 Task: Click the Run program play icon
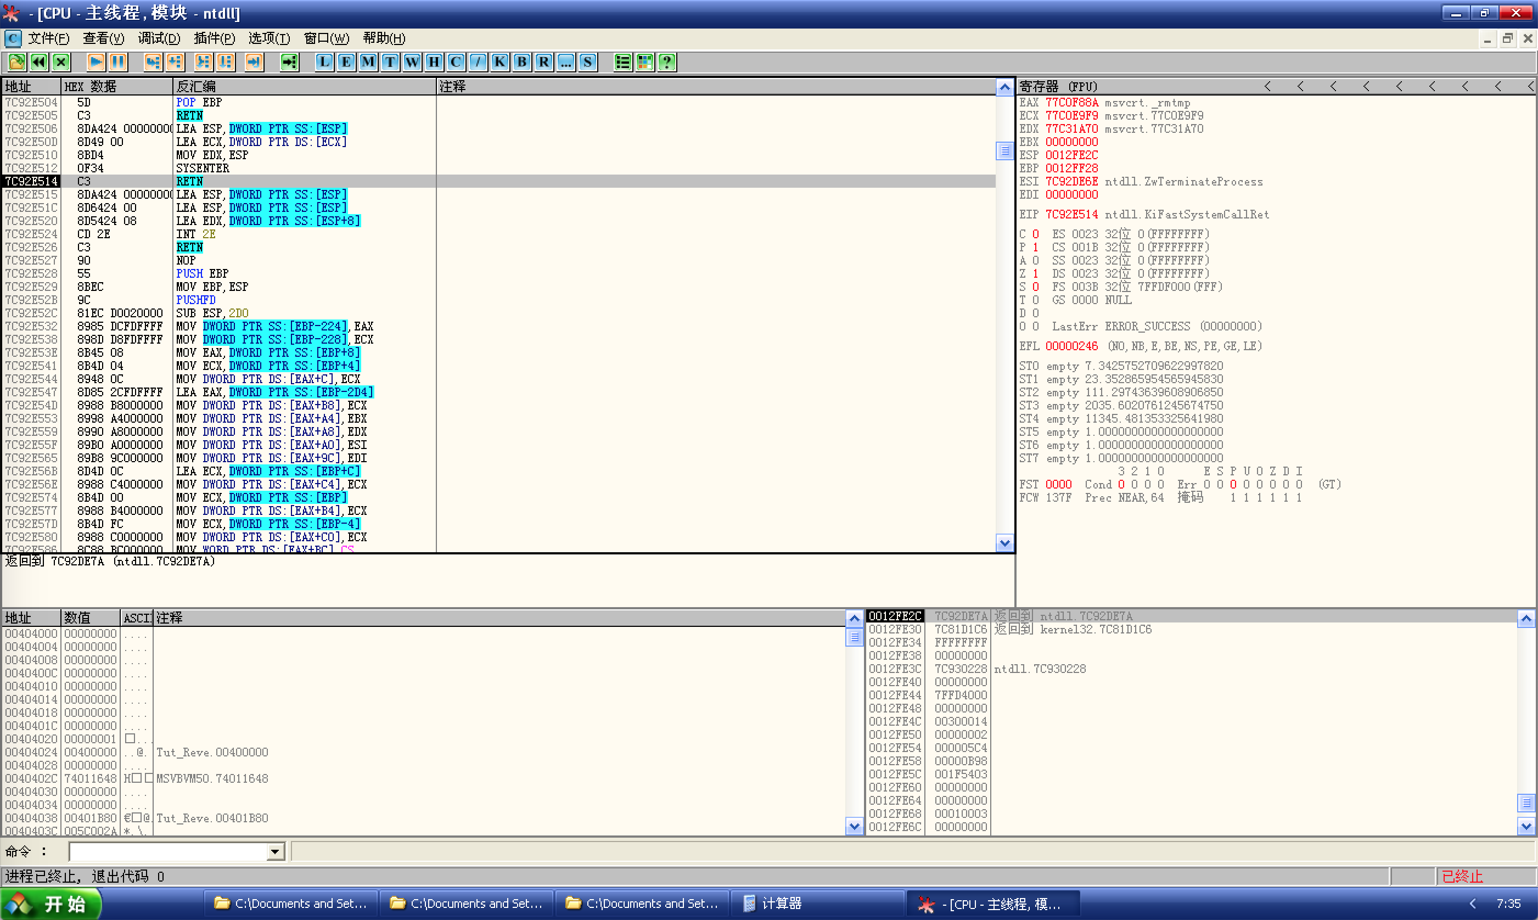[x=96, y=61]
